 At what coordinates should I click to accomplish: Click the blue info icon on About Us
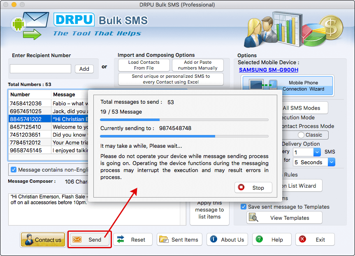(x=213, y=239)
